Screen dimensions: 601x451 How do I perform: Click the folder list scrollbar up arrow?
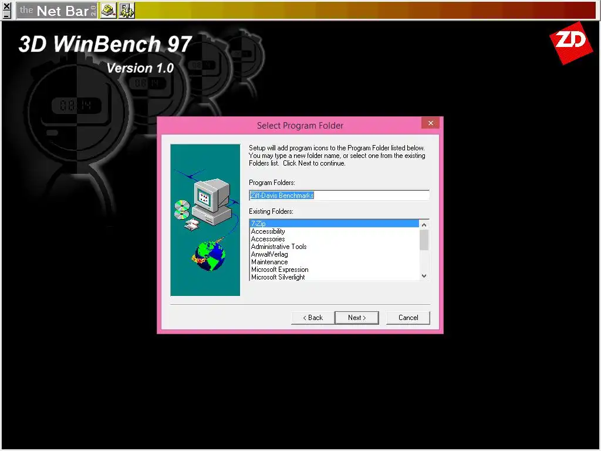424,225
